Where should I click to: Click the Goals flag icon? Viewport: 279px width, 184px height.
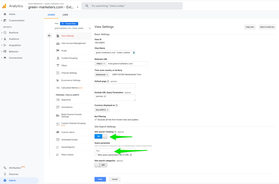pos(58,50)
